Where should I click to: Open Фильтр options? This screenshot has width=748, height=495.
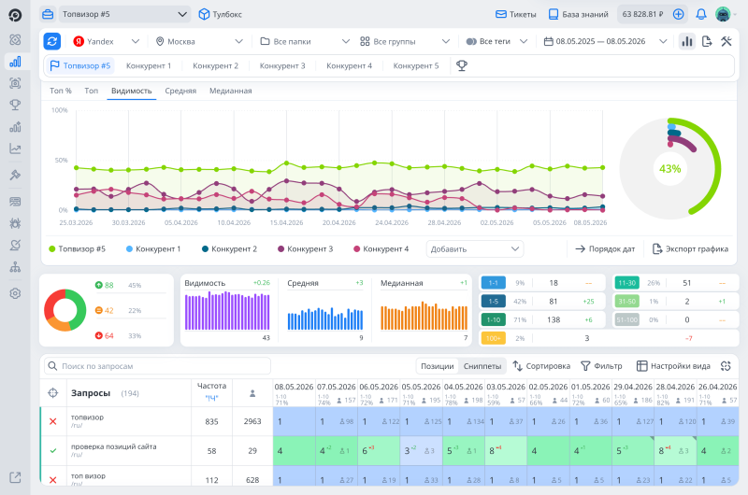point(601,366)
